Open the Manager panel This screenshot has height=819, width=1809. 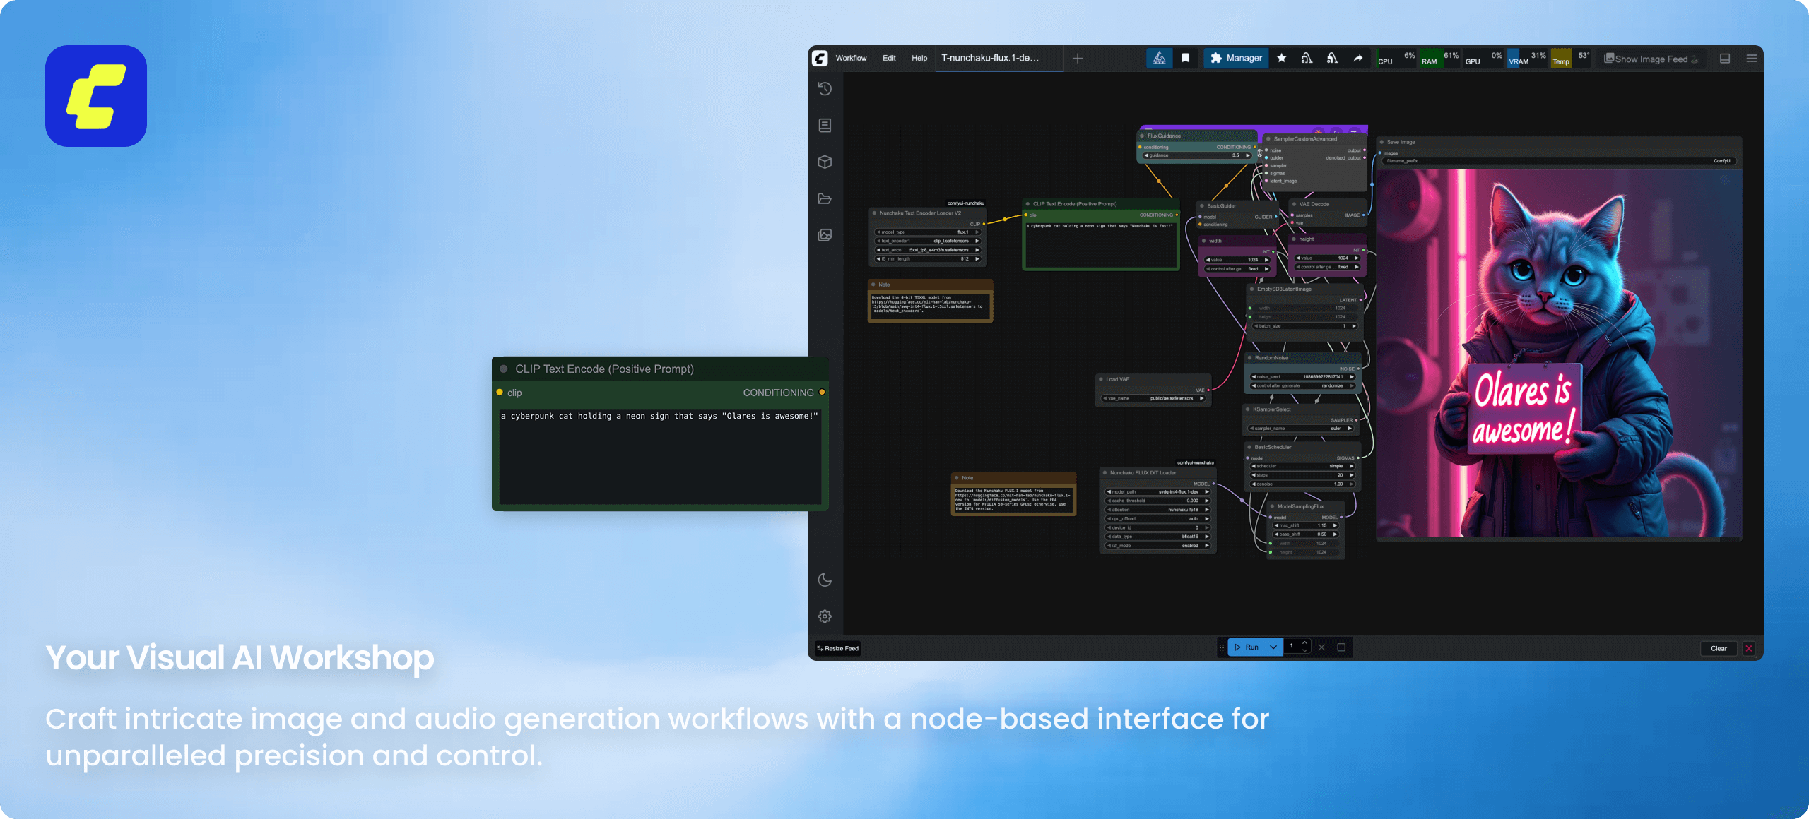[1236, 58]
